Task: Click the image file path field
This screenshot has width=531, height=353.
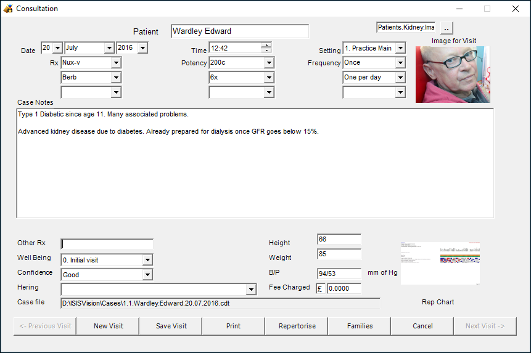Action: tap(406, 27)
